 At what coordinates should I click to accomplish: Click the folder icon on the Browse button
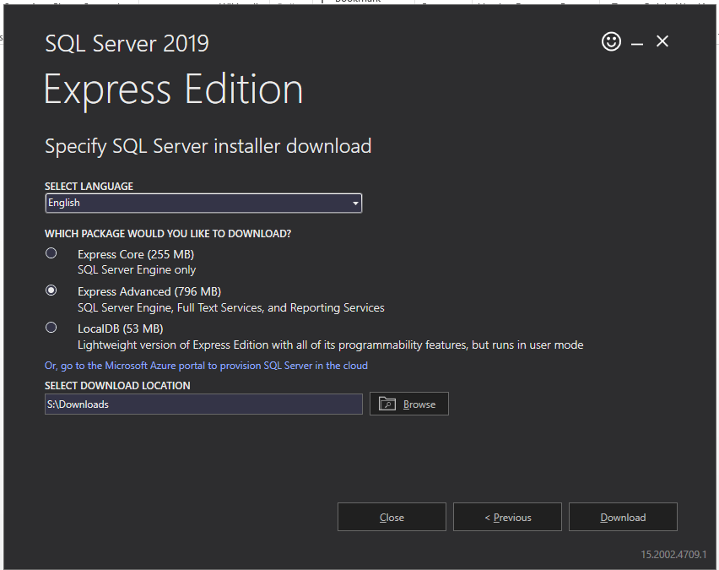[387, 404]
